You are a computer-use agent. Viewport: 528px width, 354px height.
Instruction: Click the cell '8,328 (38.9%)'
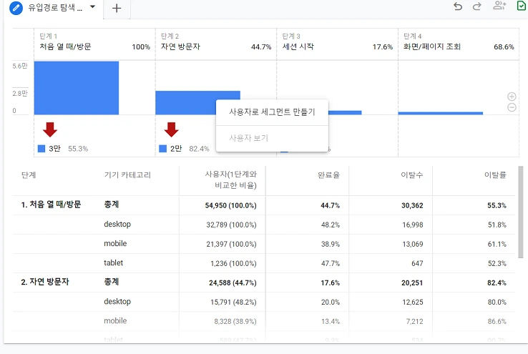click(x=235, y=322)
